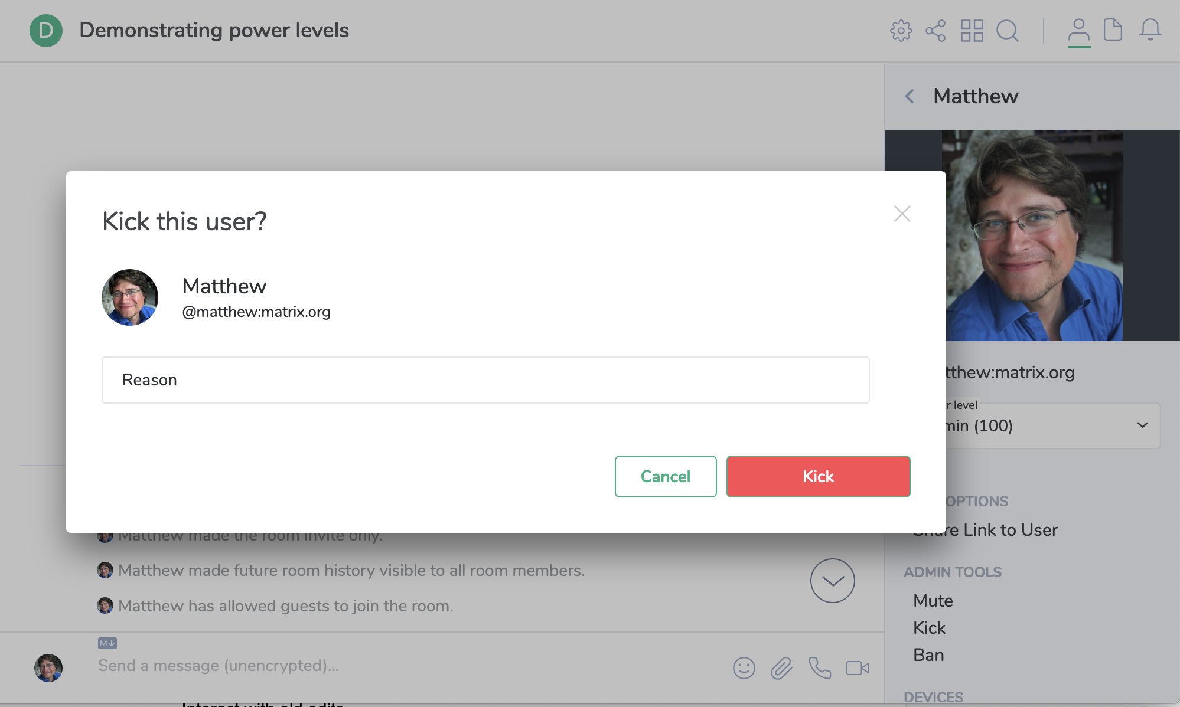Click the attachment paperclip icon
This screenshot has width=1180, height=707.
[x=781, y=668]
